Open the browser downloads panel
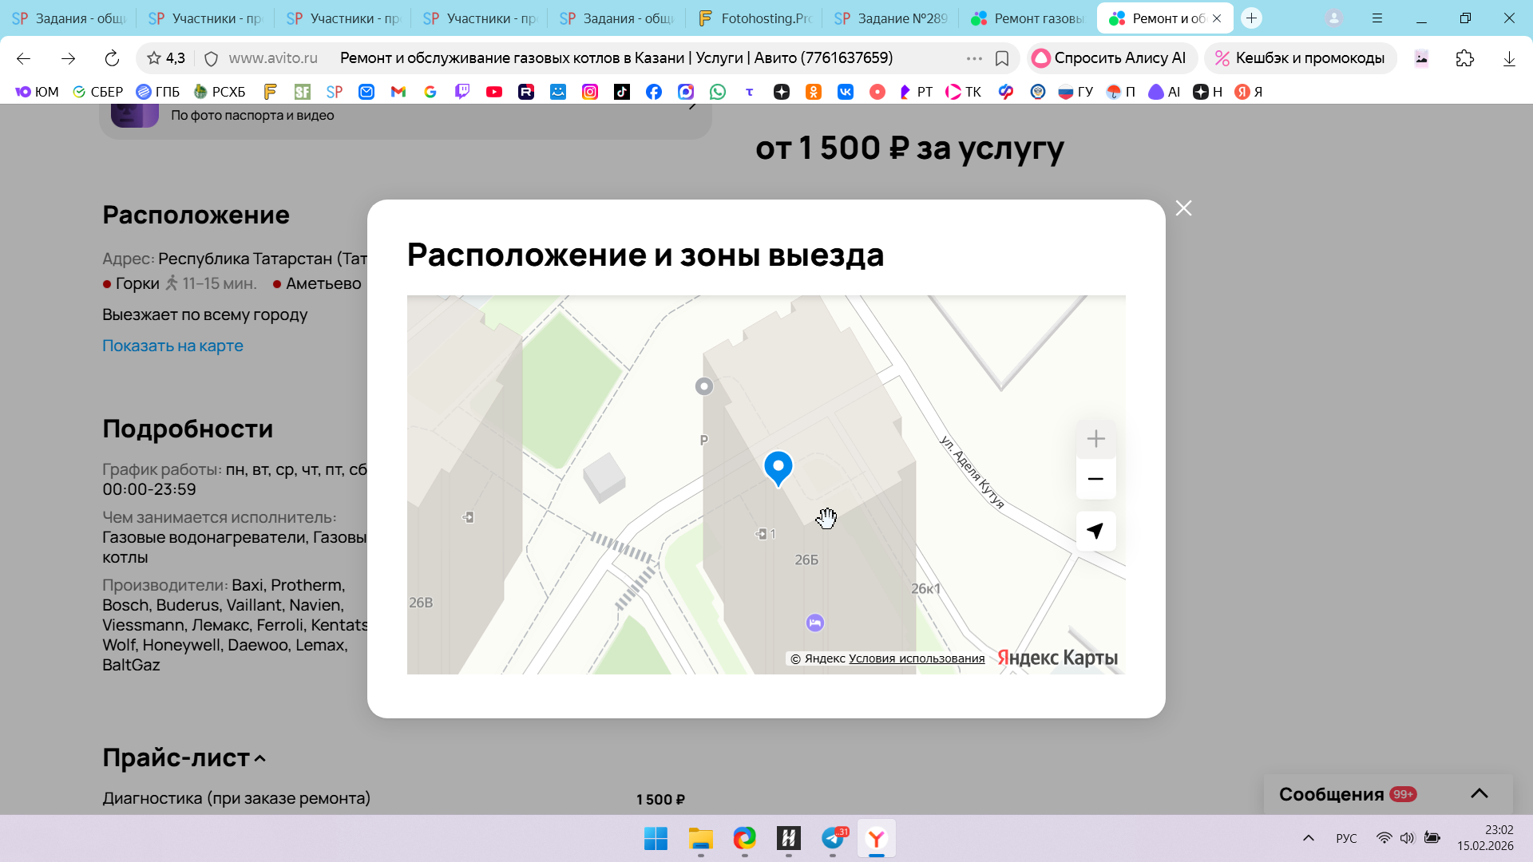Screen dimensions: 1533x862 [1508, 58]
